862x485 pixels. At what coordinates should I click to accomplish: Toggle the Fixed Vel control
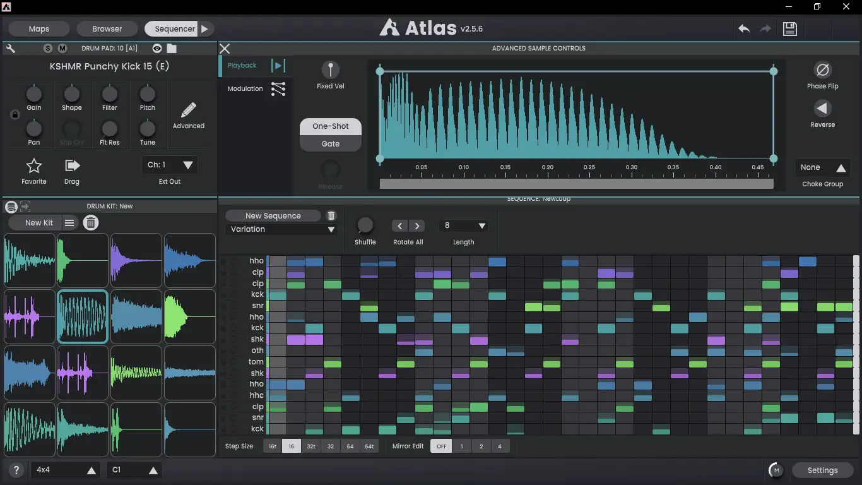[x=330, y=69]
